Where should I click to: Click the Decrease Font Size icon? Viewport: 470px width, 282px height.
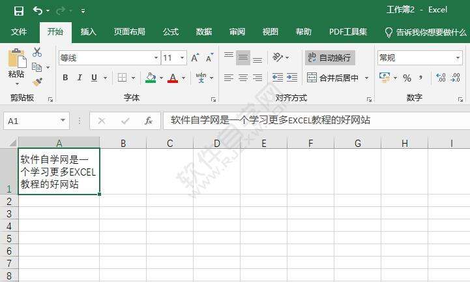click(209, 57)
